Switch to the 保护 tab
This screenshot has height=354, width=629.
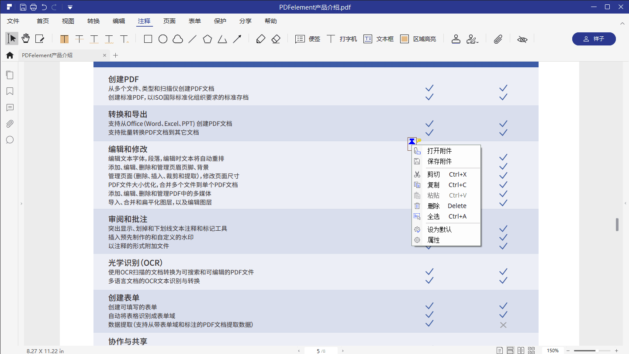click(x=220, y=21)
